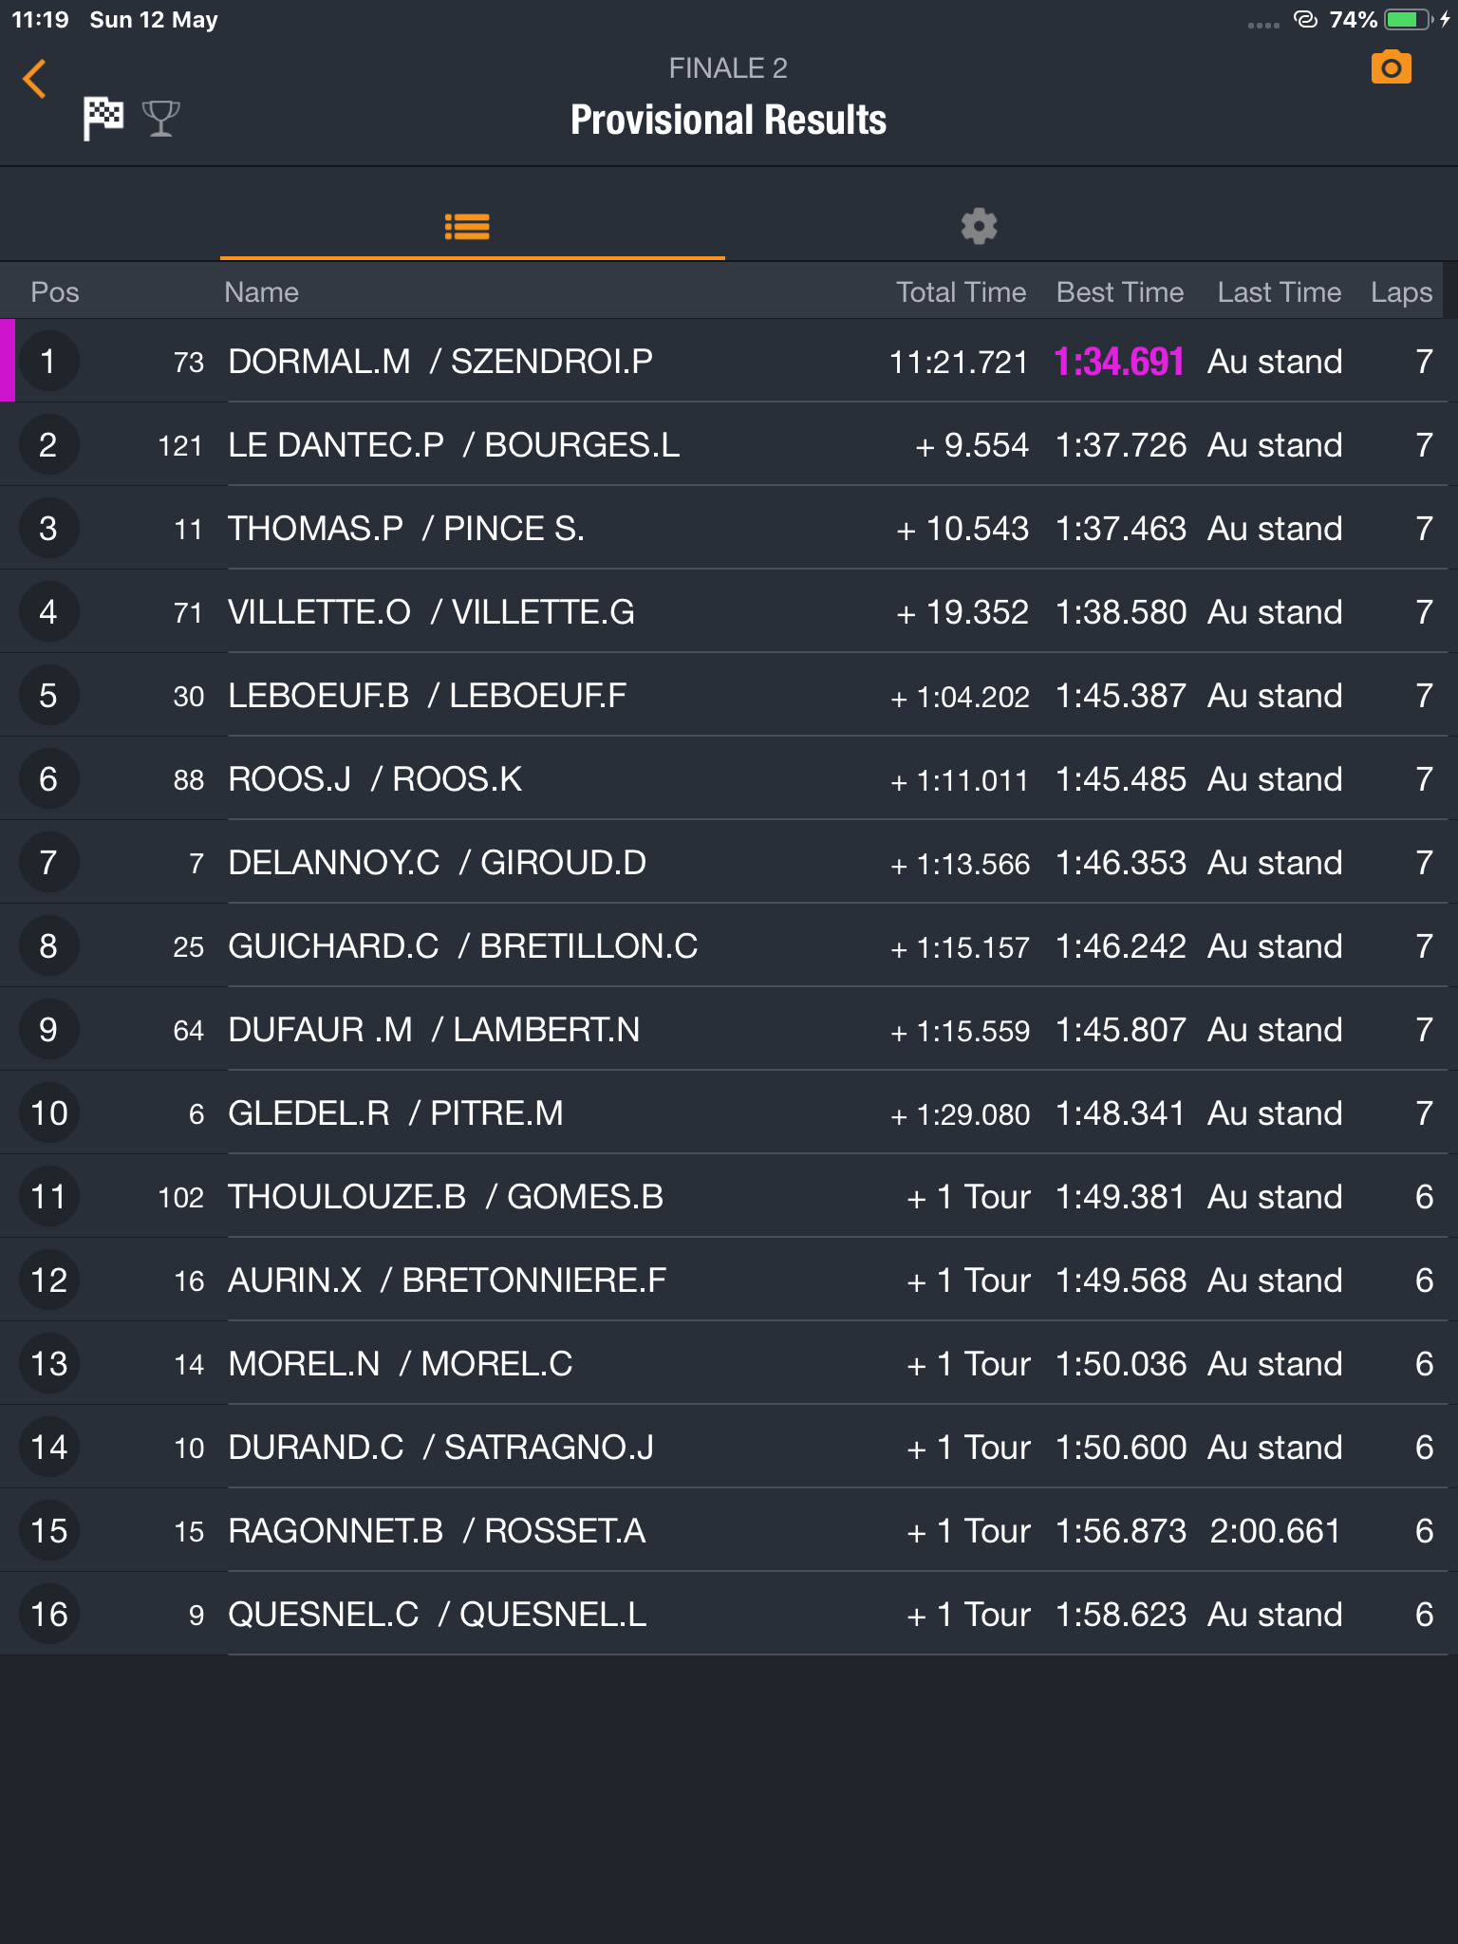Viewport: 1458px width, 1944px height.
Task: Click the Laps column header
Action: (1401, 292)
